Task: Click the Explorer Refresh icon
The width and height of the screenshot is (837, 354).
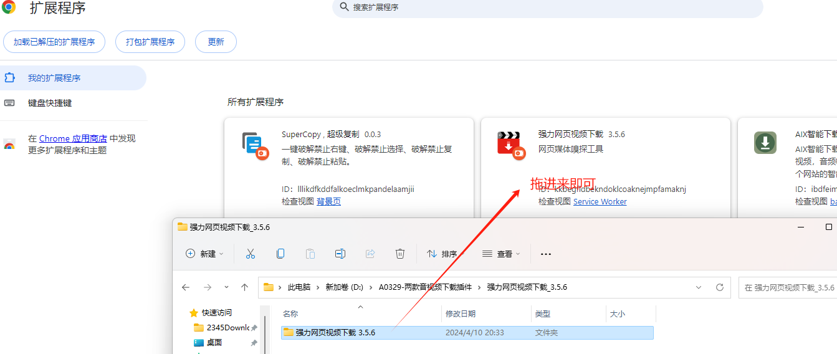Action: point(720,287)
